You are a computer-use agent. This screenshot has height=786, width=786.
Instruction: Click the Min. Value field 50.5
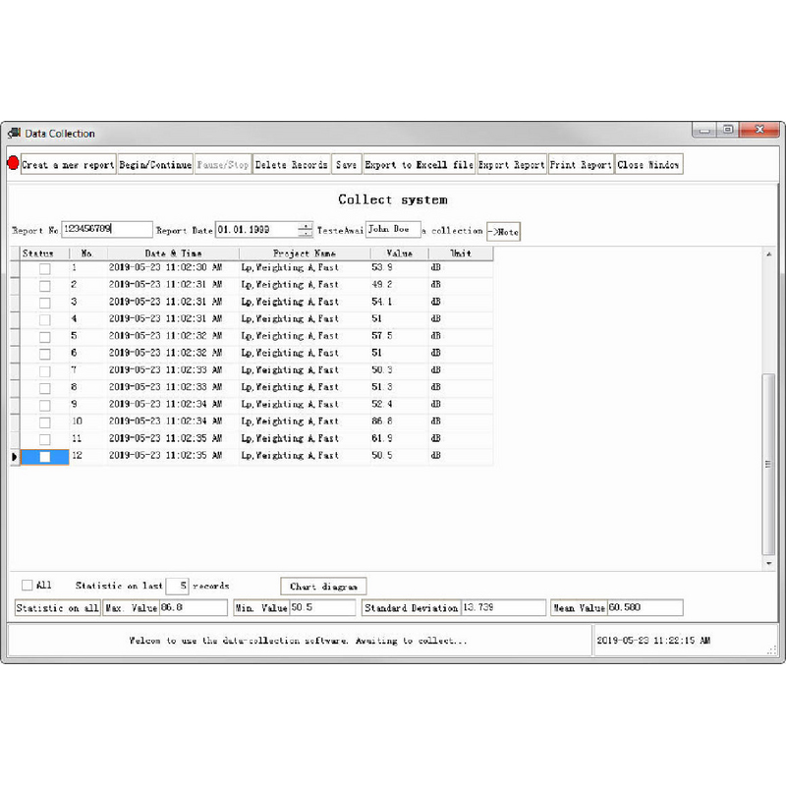pos(322,607)
